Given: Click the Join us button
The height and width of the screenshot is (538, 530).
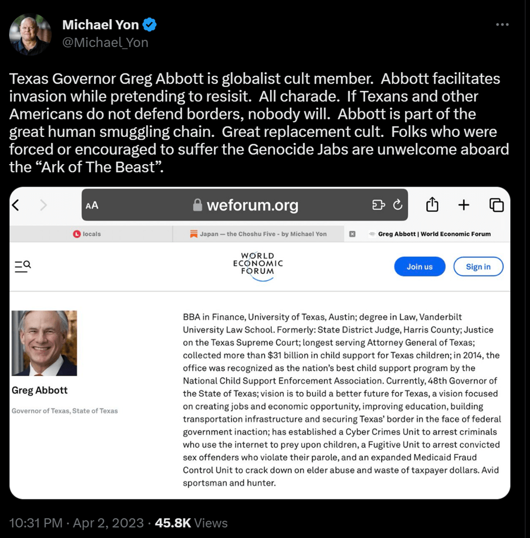Looking at the screenshot, I should click(x=420, y=266).
